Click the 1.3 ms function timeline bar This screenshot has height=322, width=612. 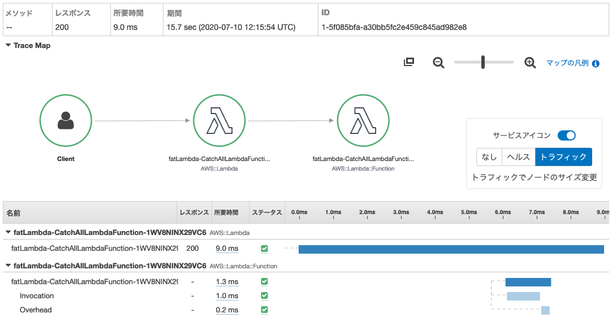tap(528, 282)
